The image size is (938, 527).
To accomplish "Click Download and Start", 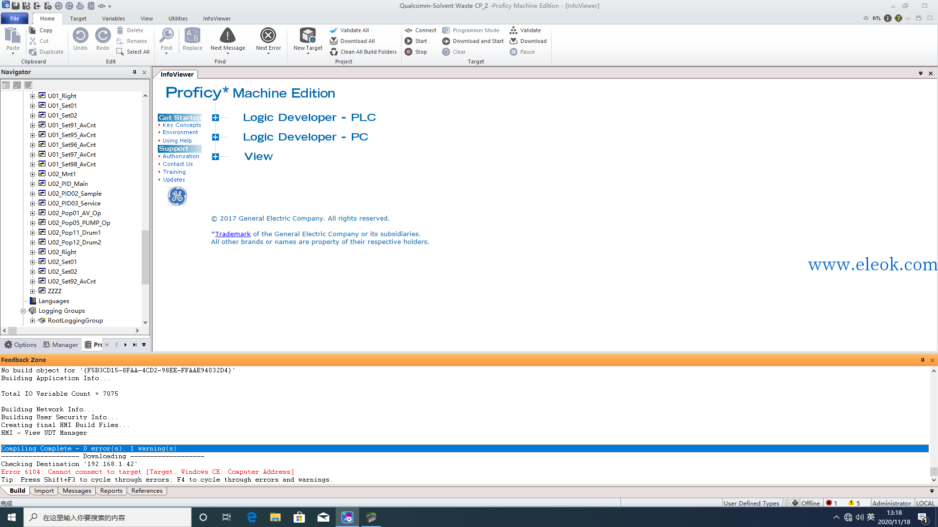I will [x=473, y=41].
